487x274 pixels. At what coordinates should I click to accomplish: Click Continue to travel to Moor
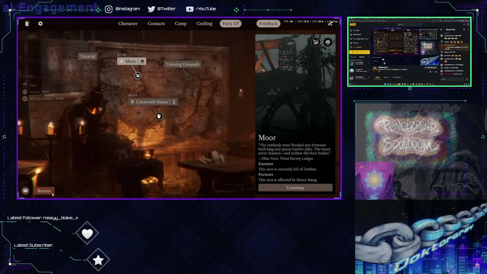295,188
